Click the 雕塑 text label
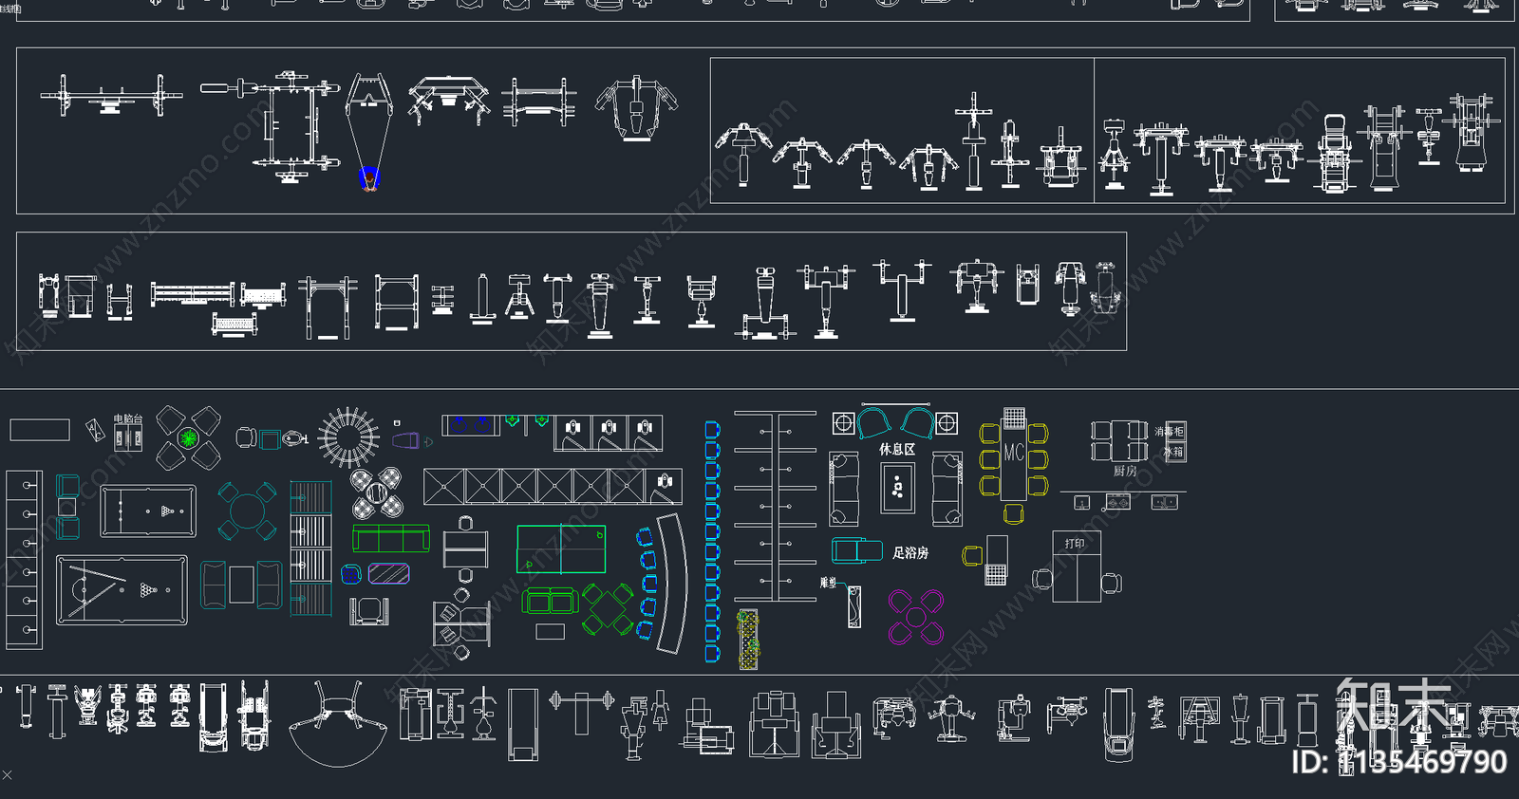The width and height of the screenshot is (1519, 799). (829, 583)
